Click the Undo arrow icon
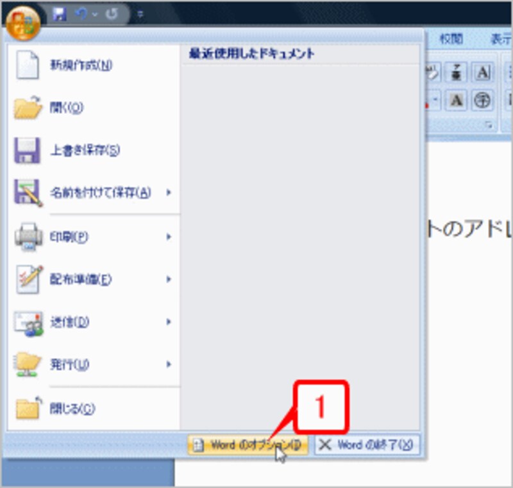513x488 pixels. click(x=81, y=13)
